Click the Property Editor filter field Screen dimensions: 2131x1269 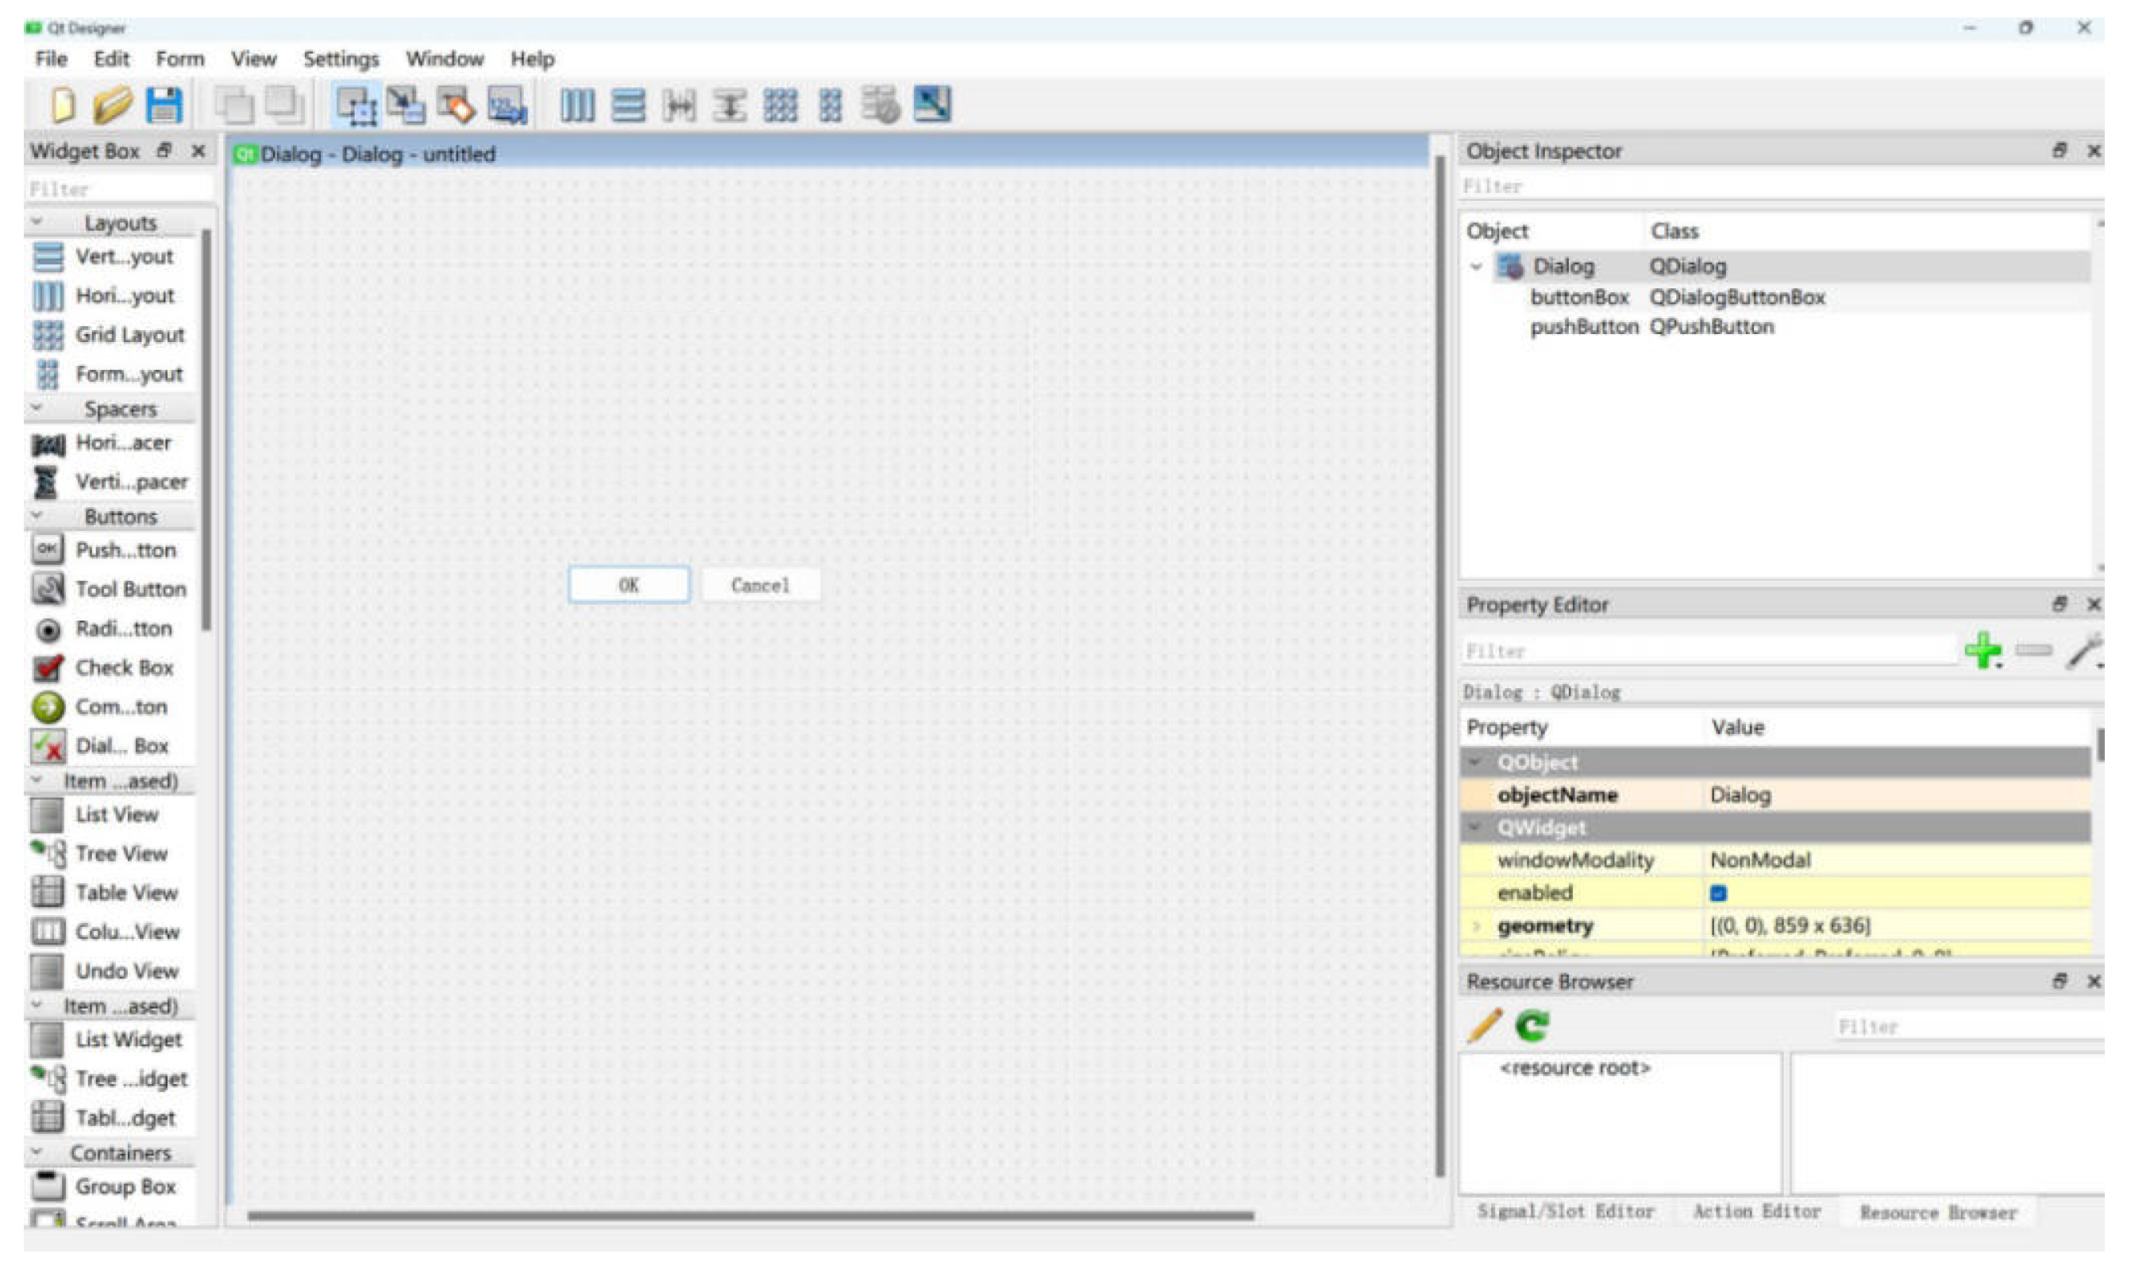(x=1709, y=651)
